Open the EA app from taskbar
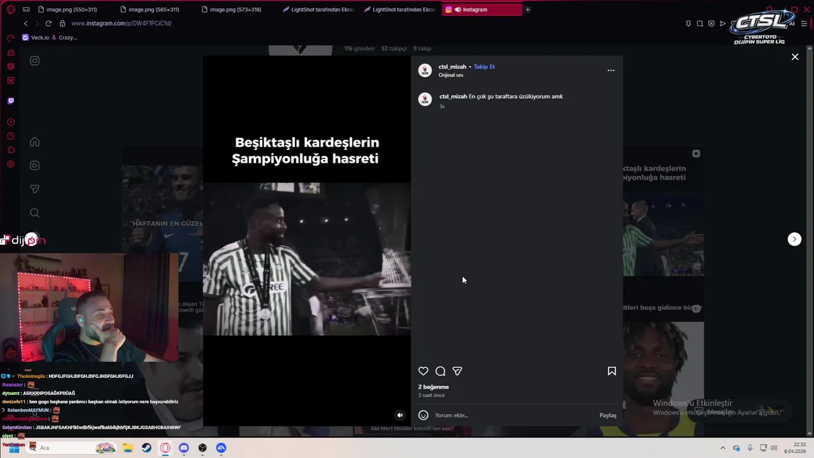The image size is (814, 458). (x=221, y=448)
